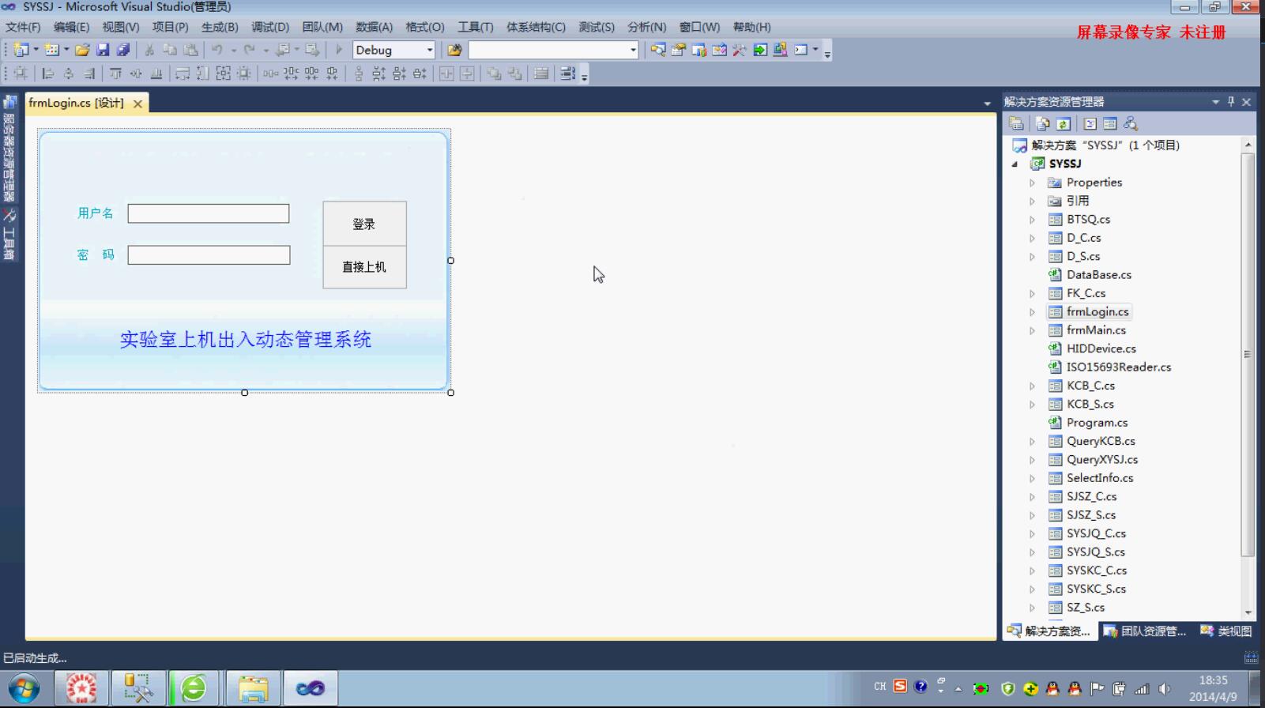Viewport: 1265px width, 708px height.
Task: Click the View Class Diagram icon
Action: 1131,124
